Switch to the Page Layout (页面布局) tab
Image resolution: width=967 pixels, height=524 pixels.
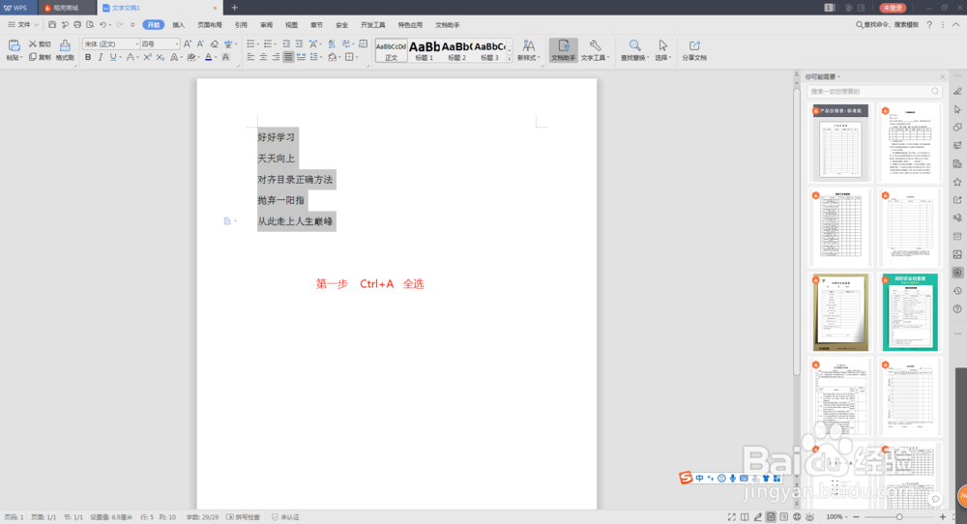coord(210,25)
